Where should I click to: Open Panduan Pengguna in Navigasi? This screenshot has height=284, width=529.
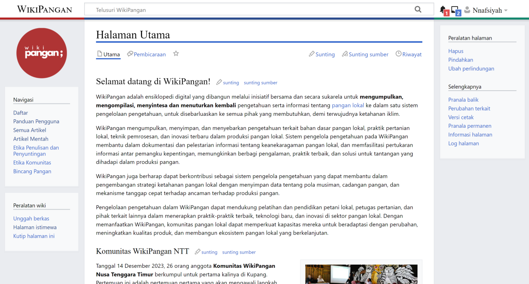click(36, 121)
